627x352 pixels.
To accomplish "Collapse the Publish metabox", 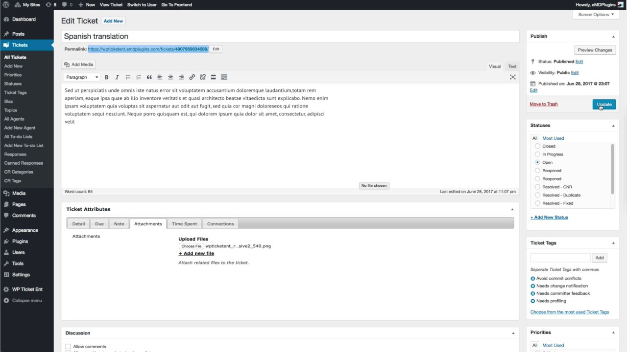I will [x=613, y=37].
